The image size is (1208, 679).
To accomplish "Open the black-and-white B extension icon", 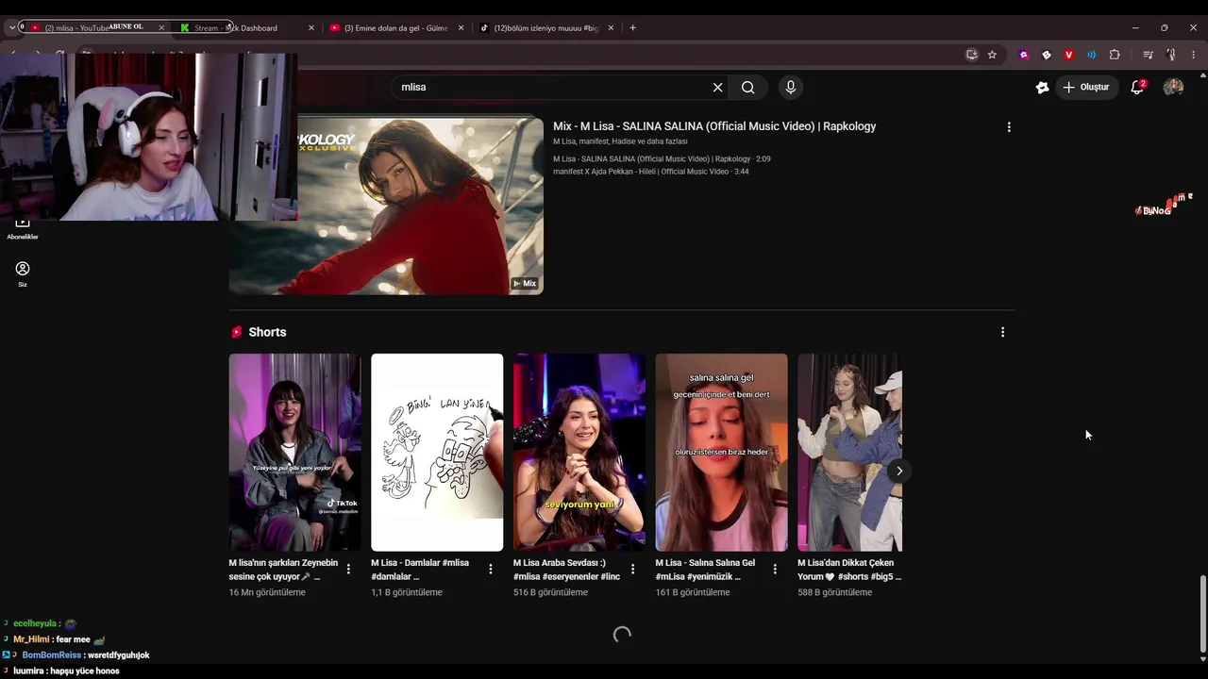I will point(1047,55).
